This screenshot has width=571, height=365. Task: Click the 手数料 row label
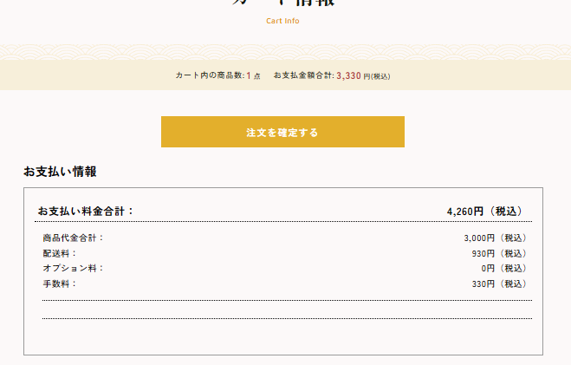[x=60, y=284]
